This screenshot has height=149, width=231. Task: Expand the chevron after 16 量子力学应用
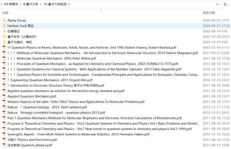coord(69,4)
